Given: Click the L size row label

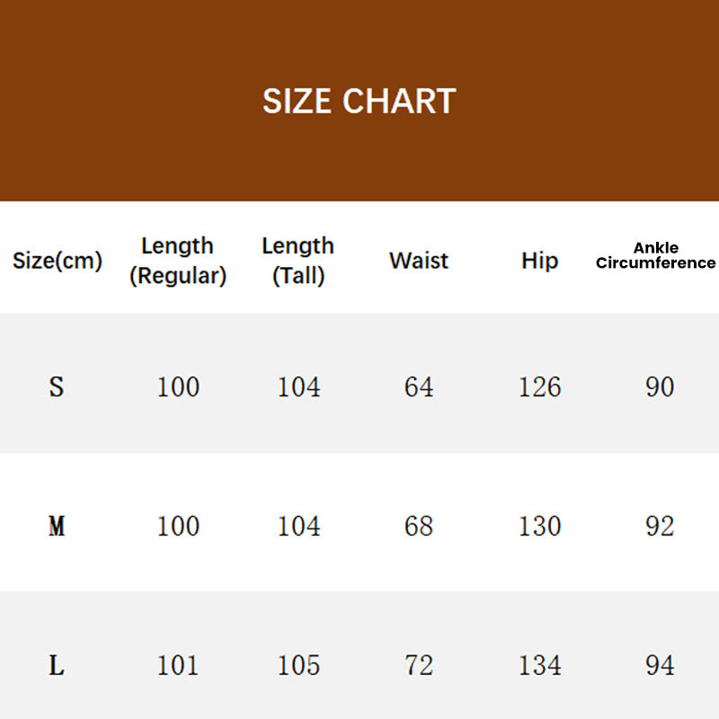Looking at the screenshot, I should (57, 665).
